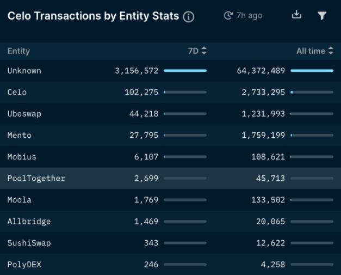
Task: Click the Entity column header
Action: (18, 51)
